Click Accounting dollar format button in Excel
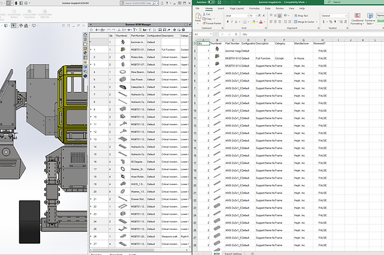Screen dimensions: 384x255 [324, 22]
